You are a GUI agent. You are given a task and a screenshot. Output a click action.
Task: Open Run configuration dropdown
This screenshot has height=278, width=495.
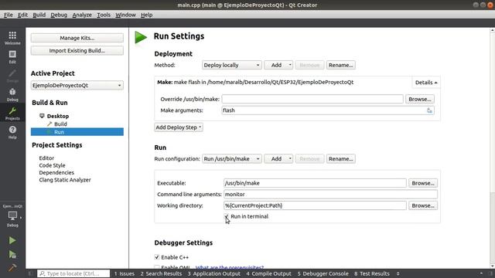pyautogui.click(x=231, y=158)
